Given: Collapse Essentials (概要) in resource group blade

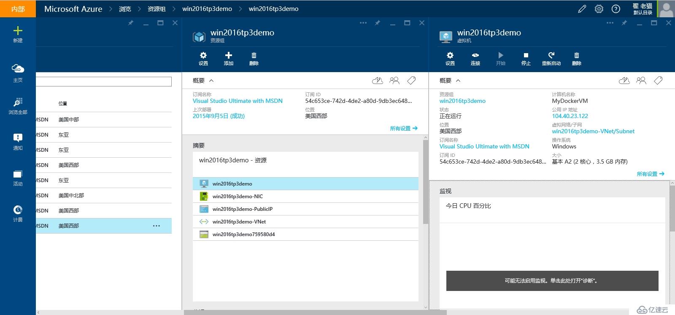Looking at the screenshot, I should (203, 81).
